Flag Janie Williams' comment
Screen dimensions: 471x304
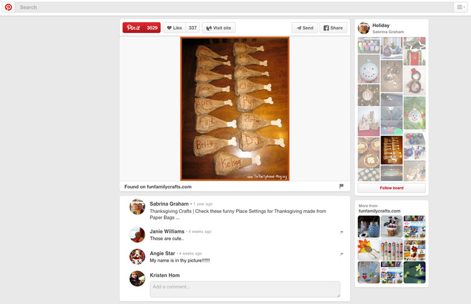pyautogui.click(x=342, y=232)
